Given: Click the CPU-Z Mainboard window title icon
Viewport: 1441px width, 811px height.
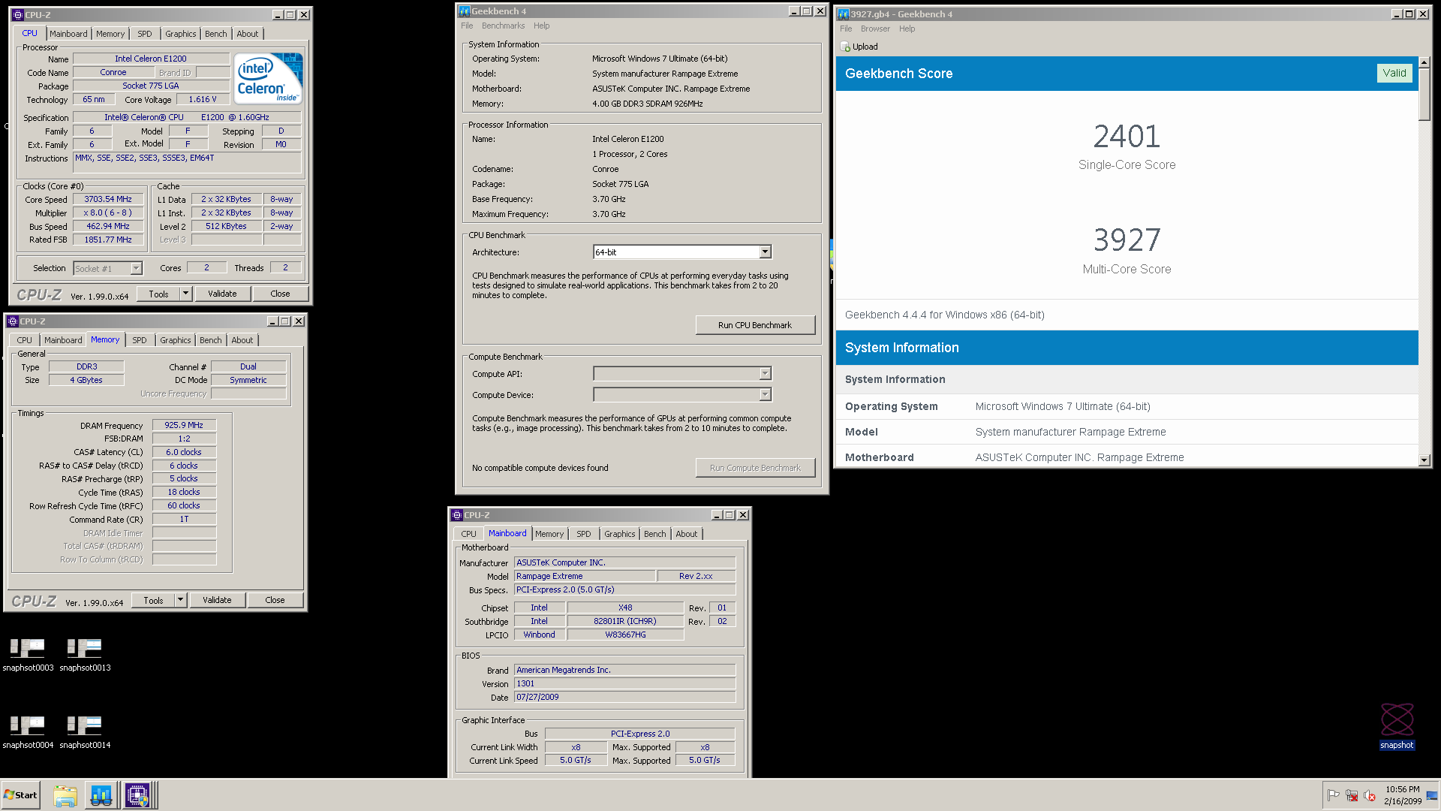Looking at the screenshot, I should pos(457,515).
